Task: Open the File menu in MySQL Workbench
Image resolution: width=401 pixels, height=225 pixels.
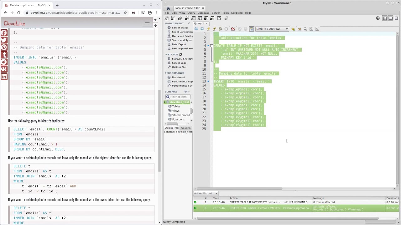Action: click(167, 13)
